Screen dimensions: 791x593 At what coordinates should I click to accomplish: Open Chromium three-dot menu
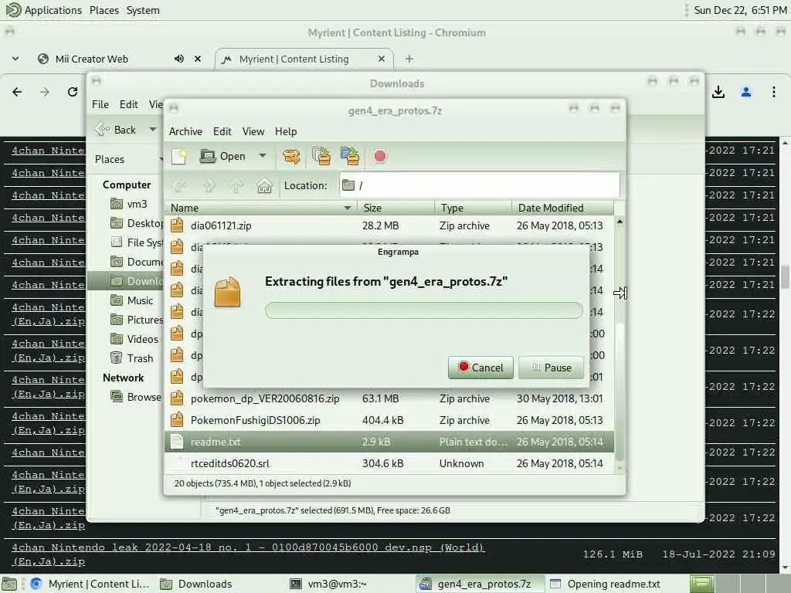point(774,92)
